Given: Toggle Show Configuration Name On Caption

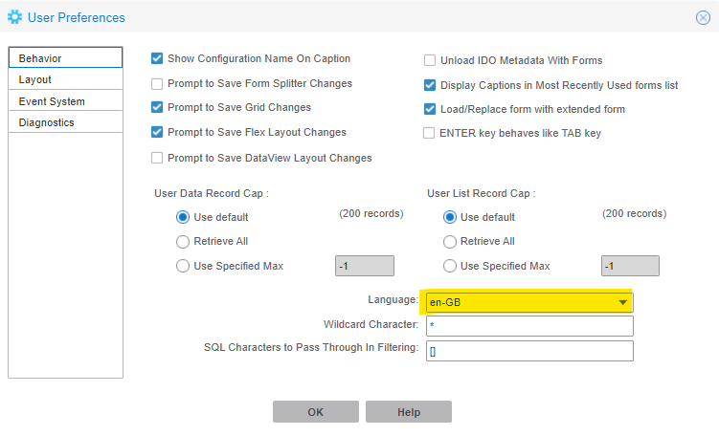Looking at the screenshot, I should (x=157, y=59).
